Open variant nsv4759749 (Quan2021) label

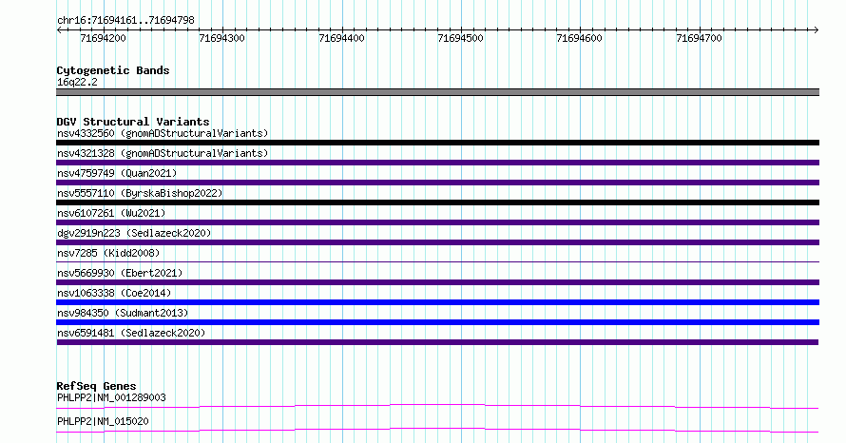tap(117, 173)
